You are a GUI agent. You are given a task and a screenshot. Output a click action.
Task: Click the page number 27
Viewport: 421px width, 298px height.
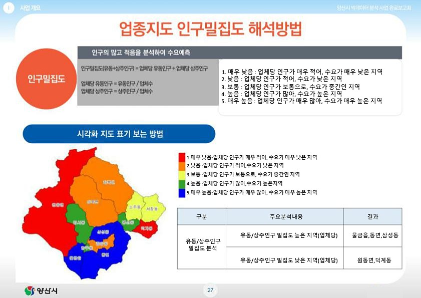pyautogui.click(x=210, y=290)
